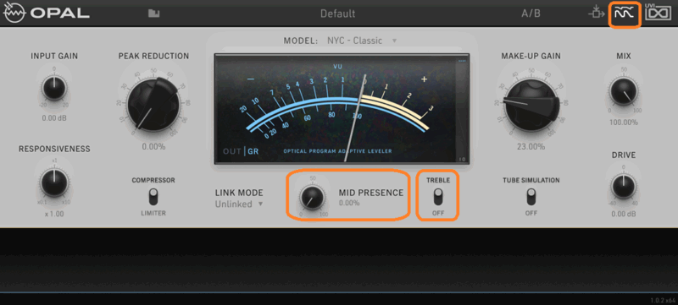Click the Drive knob

pyautogui.click(x=624, y=187)
